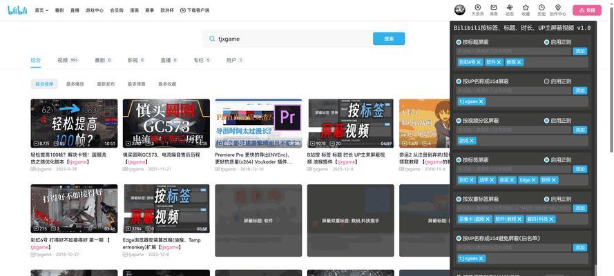
Task: Remove the 采集卡|圆刚 double tag
Action: pyautogui.click(x=488, y=219)
